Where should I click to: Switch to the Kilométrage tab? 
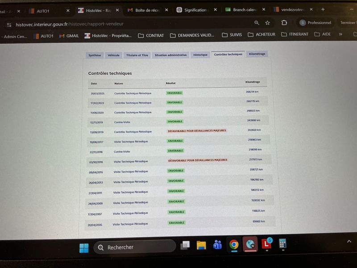click(257, 54)
